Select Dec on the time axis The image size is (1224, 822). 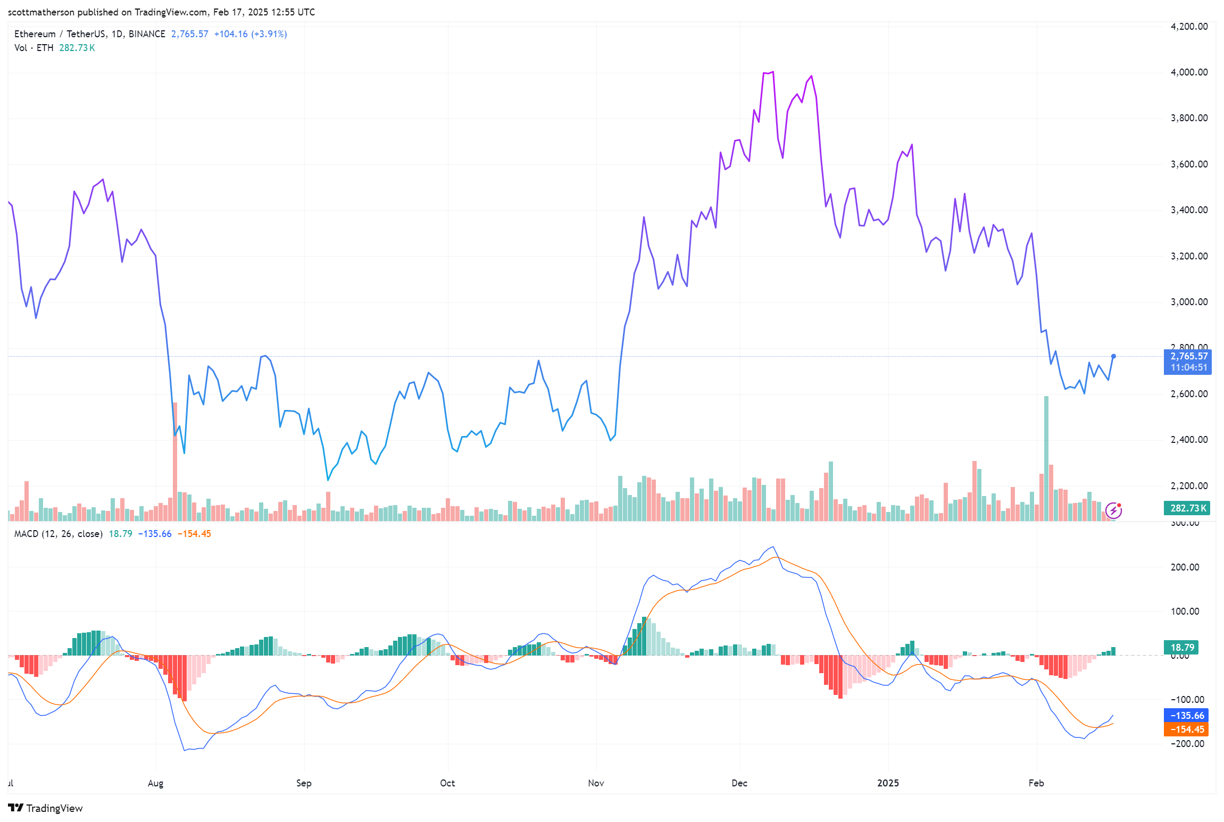tap(739, 783)
